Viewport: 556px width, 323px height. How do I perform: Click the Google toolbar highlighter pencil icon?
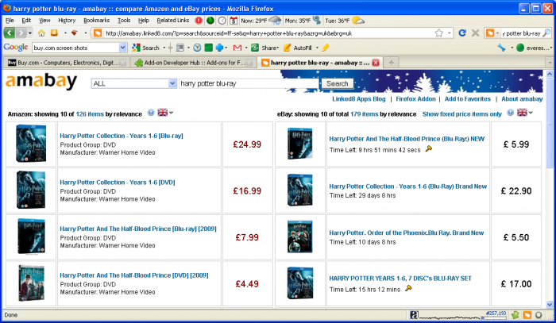click(326, 48)
